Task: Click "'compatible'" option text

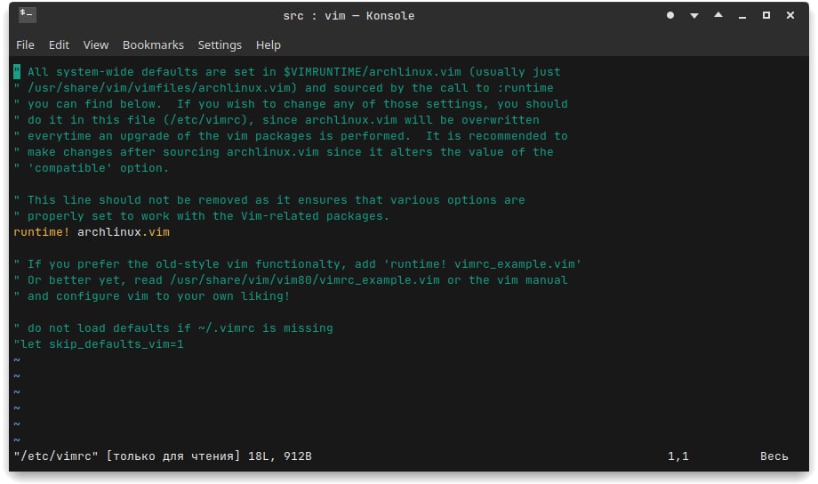Action: click(70, 167)
